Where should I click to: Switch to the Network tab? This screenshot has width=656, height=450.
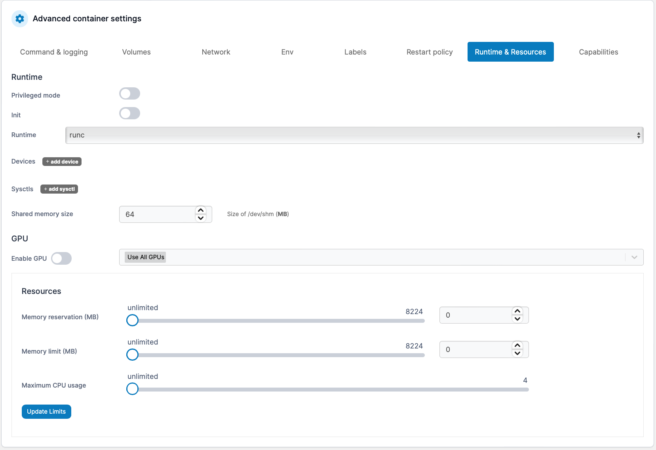[216, 52]
